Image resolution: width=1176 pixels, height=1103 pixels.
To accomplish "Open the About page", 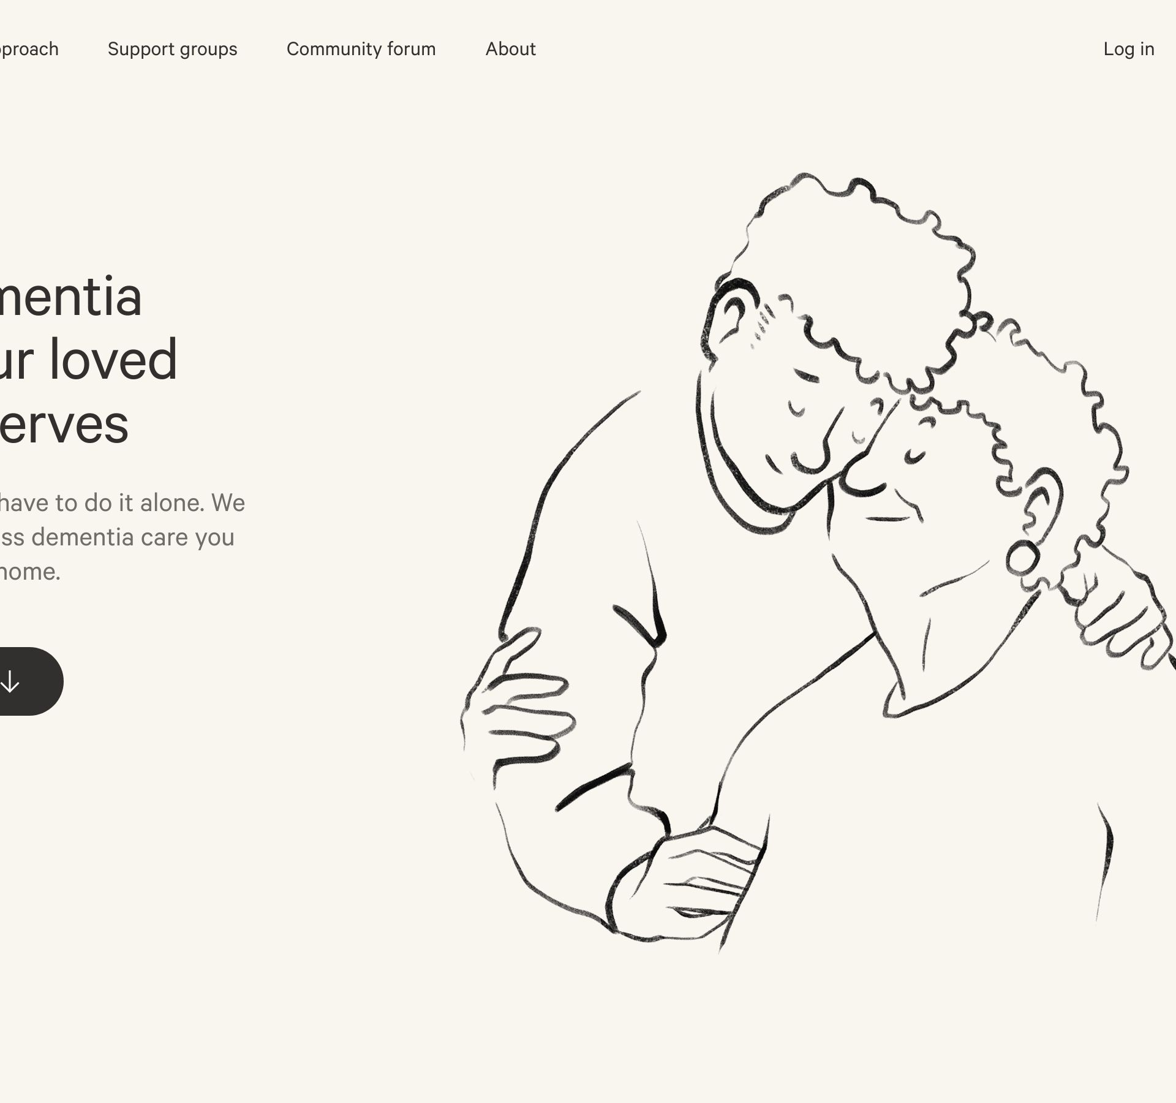I will coord(511,49).
